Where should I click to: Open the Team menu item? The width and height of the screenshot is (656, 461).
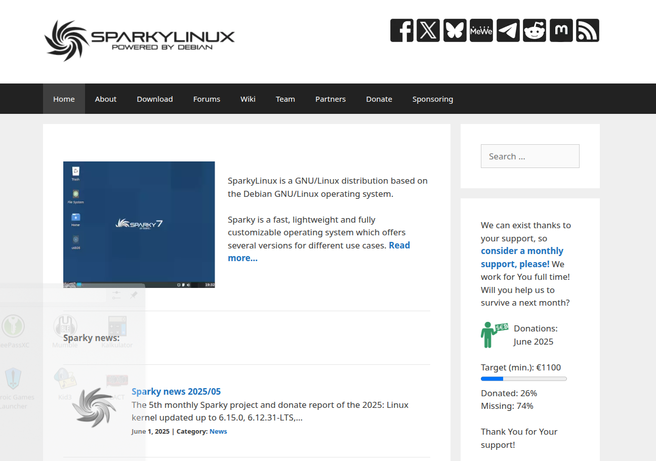point(285,99)
